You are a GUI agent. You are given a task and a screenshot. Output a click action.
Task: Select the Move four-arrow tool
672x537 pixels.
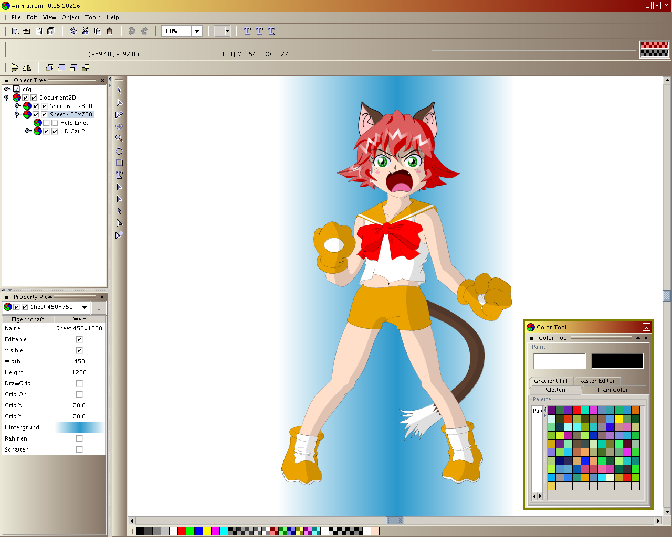pyautogui.click(x=119, y=126)
